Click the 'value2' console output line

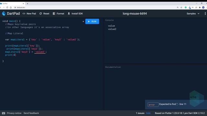[112, 29]
